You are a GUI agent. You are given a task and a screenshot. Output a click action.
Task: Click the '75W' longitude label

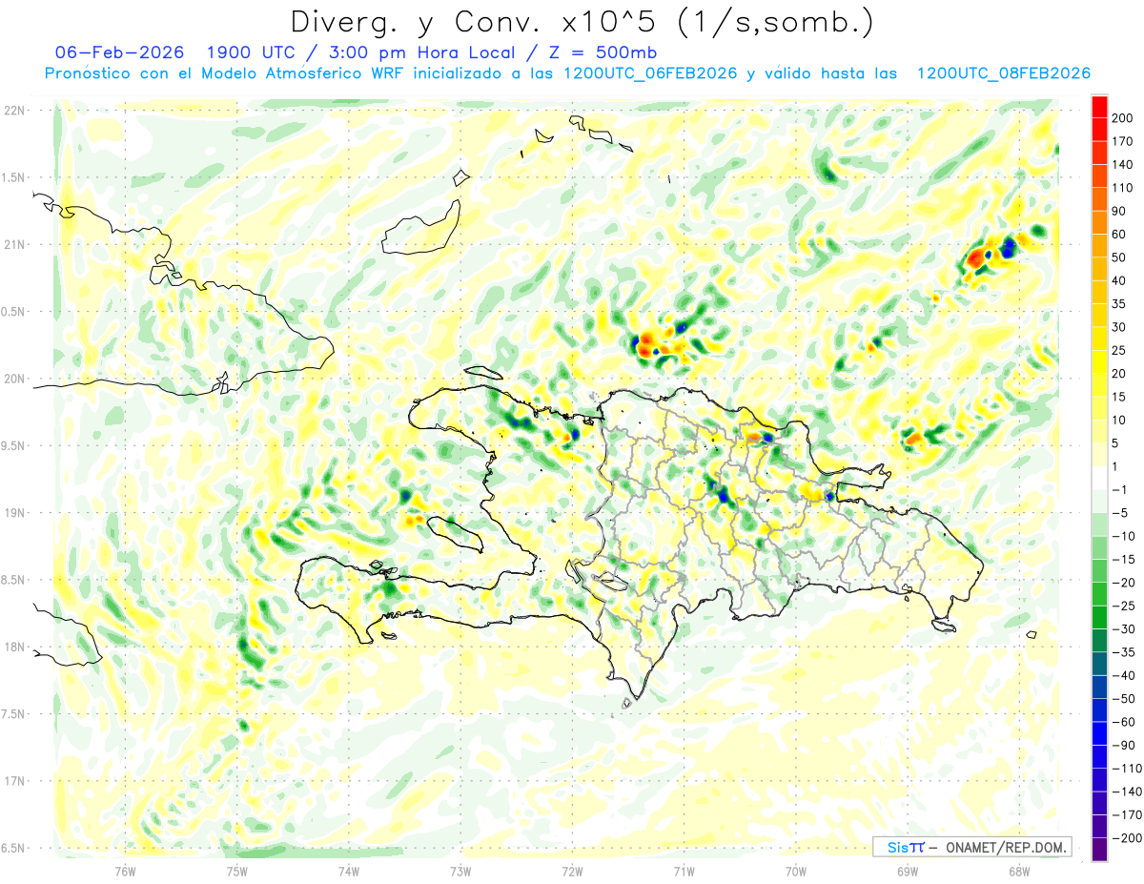point(236,871)
